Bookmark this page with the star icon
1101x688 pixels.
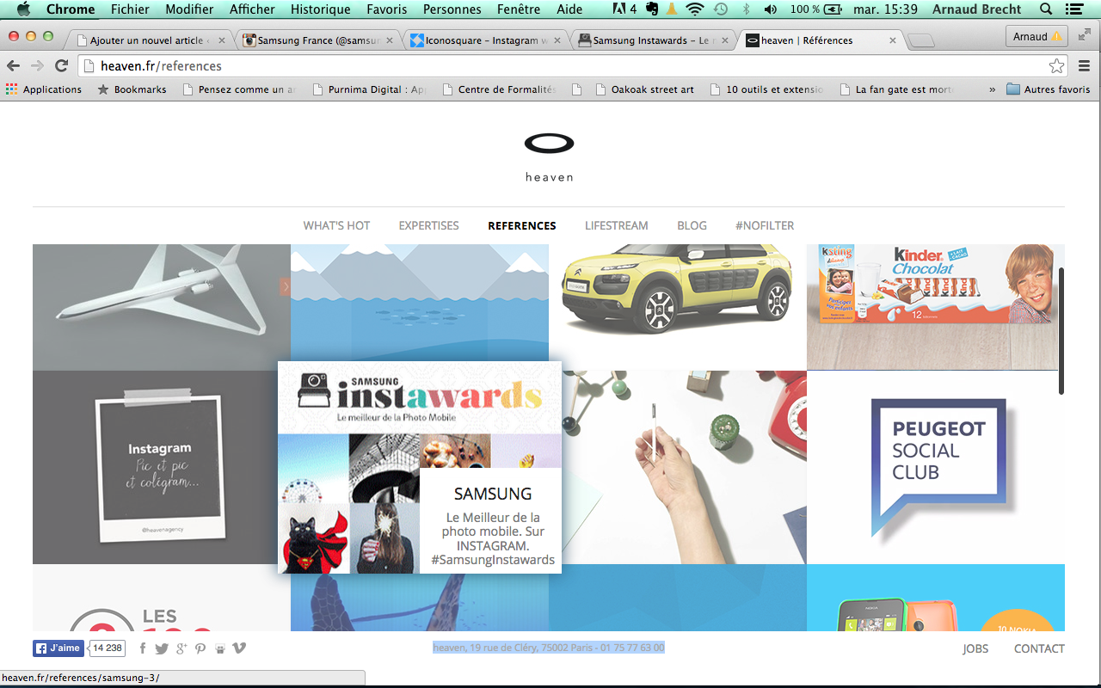pyautogui.click(x=1056, y=66)
